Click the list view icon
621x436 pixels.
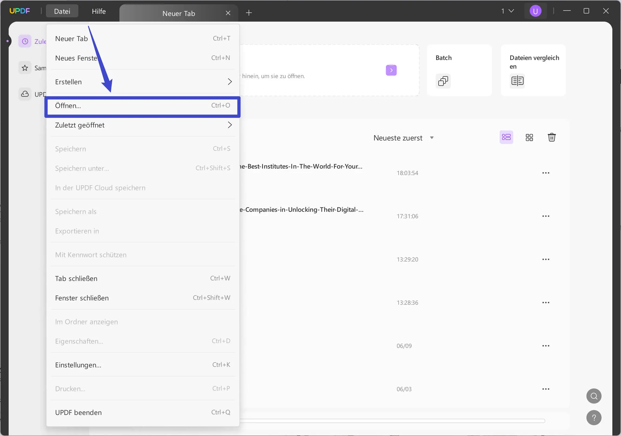click(506, 137)
